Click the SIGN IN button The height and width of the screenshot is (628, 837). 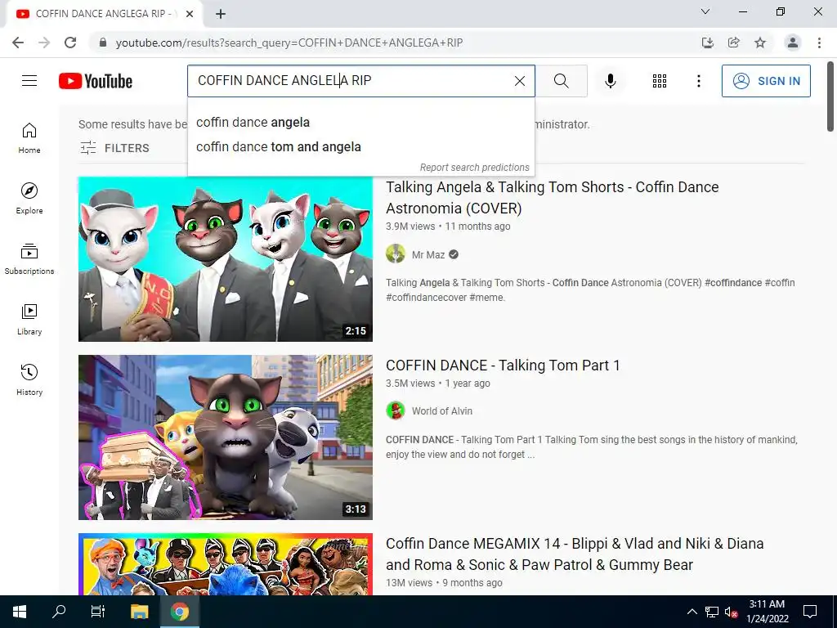(766, 81)
